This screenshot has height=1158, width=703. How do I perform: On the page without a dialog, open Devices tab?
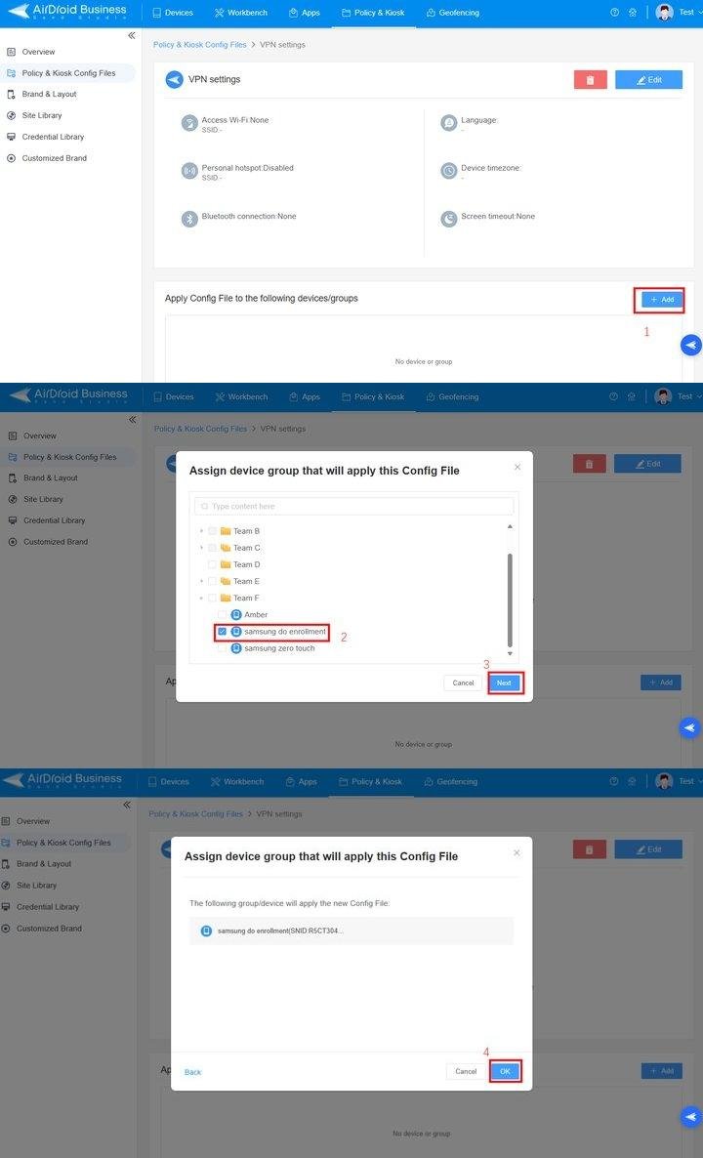(173, 13)
